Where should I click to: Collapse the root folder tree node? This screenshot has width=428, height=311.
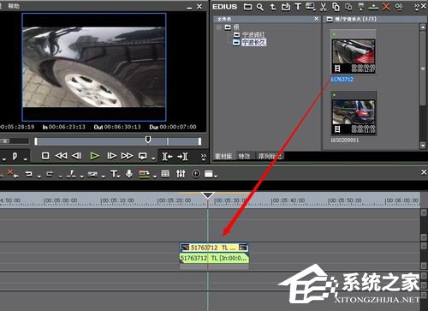click(219, 27)
